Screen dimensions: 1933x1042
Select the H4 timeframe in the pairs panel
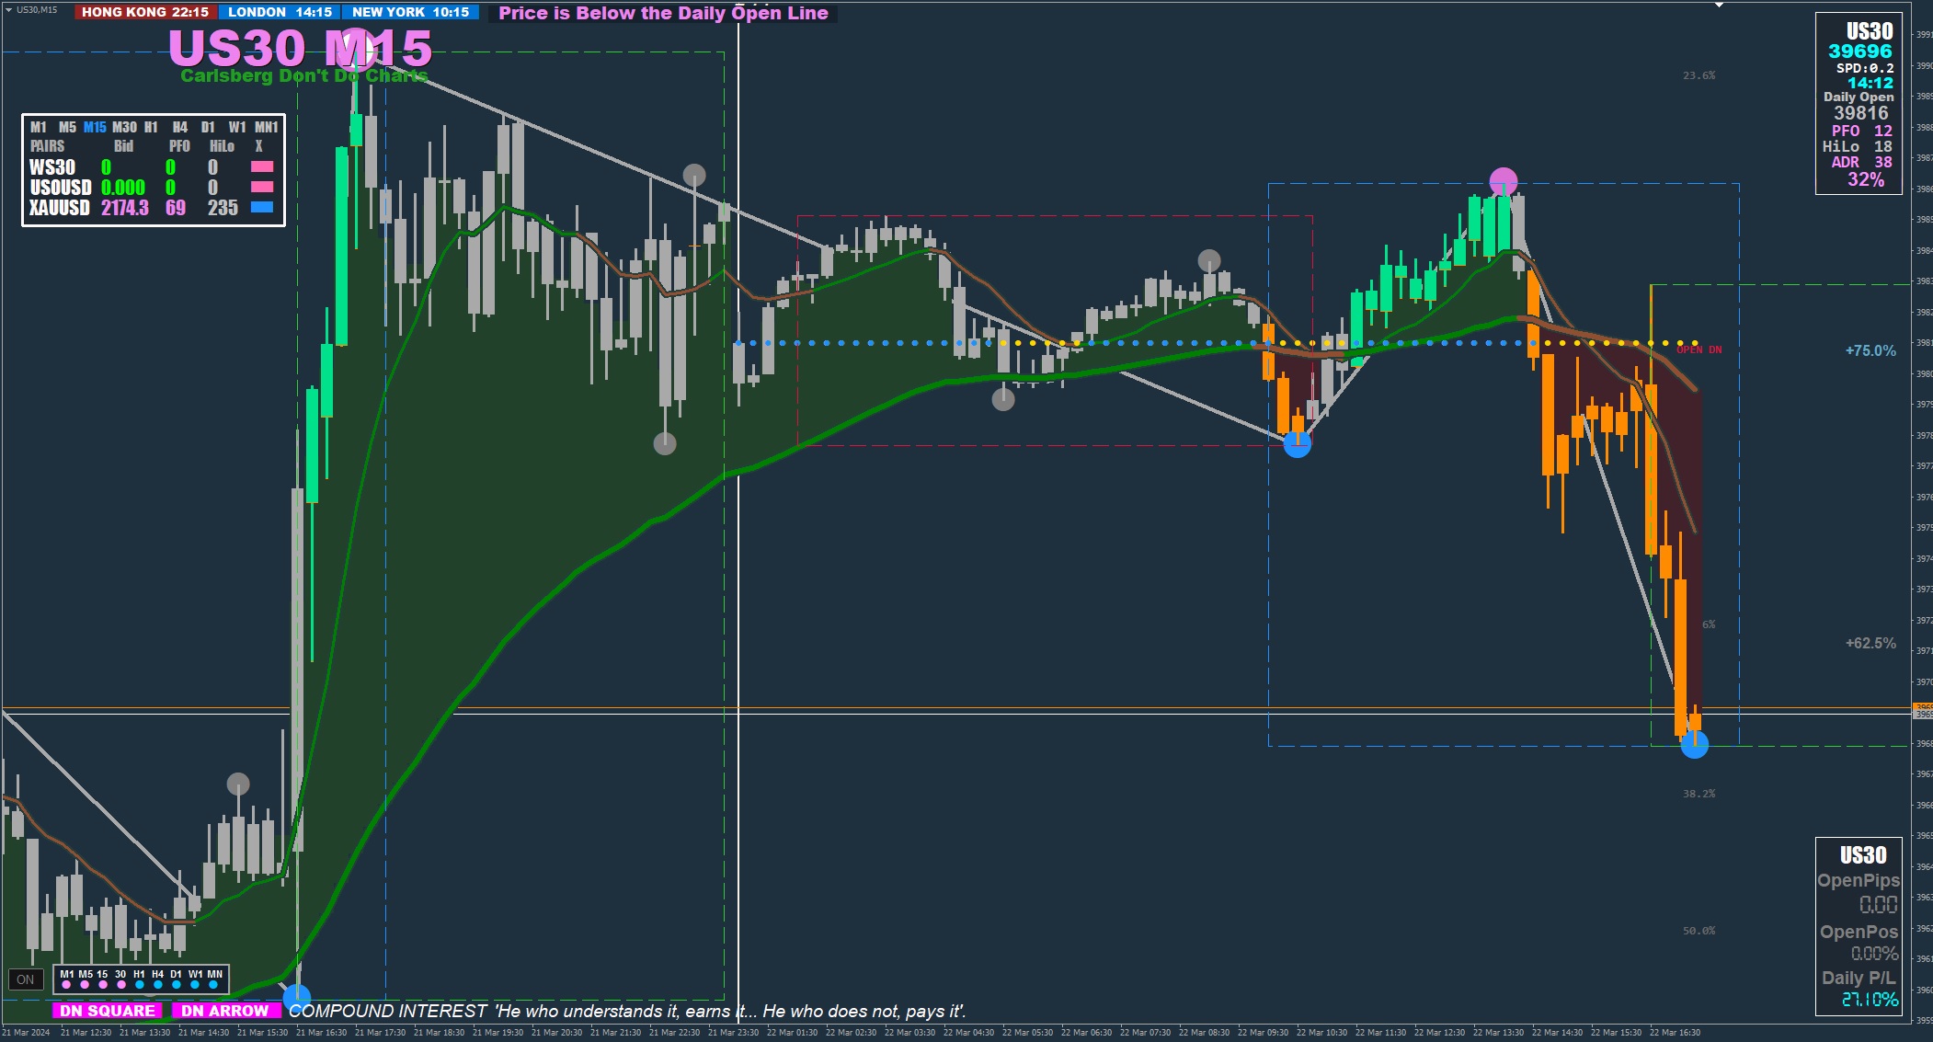coord(180,127)
